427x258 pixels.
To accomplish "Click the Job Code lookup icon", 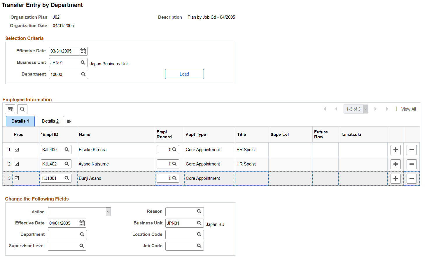I will pyautogui.click(x=199, y=246).
